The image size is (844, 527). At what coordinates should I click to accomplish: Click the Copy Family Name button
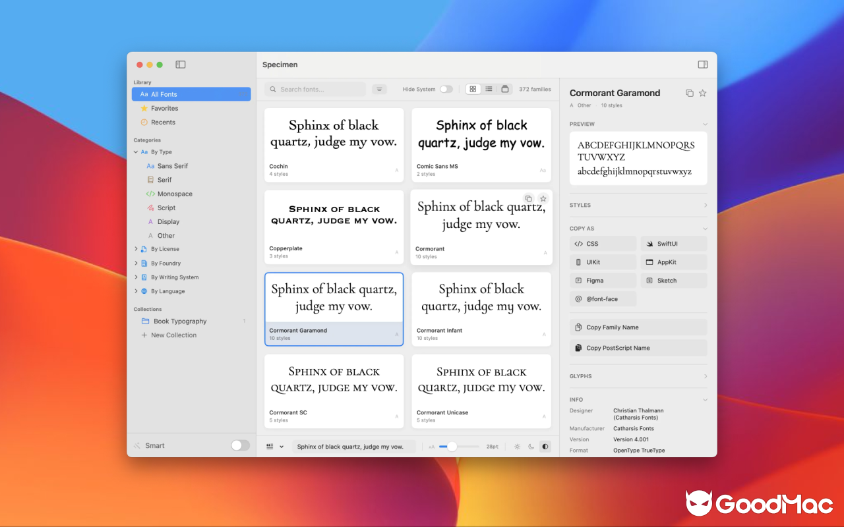[x=638, y=327]
